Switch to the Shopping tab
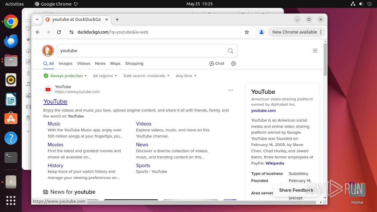 coord(134,64)
